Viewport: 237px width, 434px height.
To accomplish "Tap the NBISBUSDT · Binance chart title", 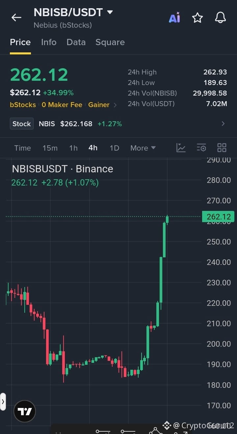I will (63, 169).
